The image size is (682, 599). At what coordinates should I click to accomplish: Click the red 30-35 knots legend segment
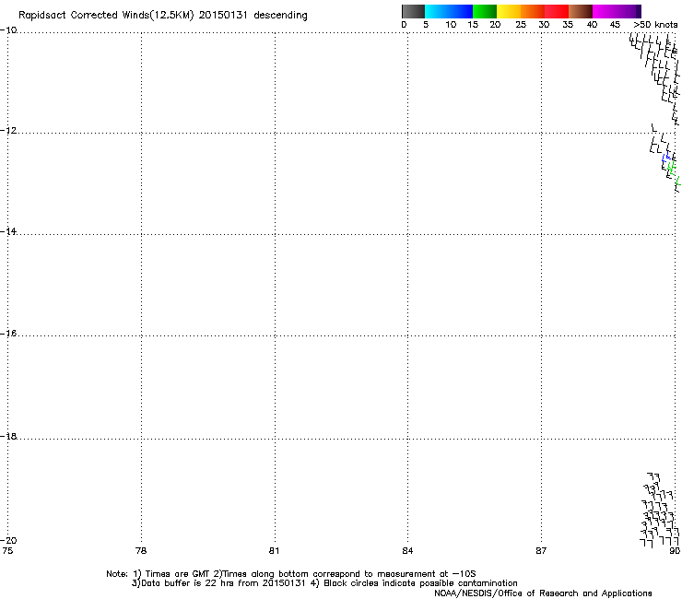point(557,11)
